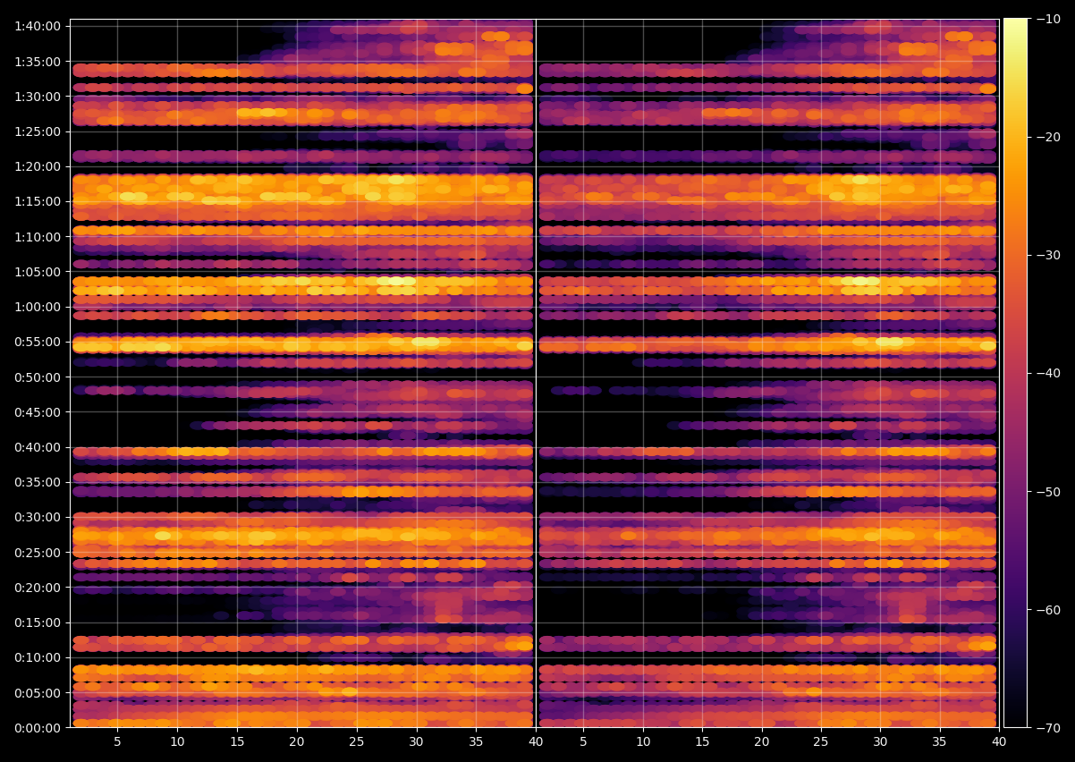Click the 0:50:00 time axis label
The image size is (1075, 762).
pos(38,377)
